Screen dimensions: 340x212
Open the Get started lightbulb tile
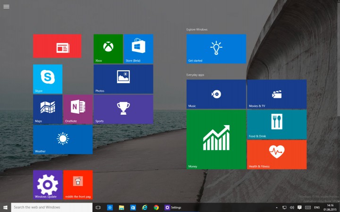click(x=216, y=49)
